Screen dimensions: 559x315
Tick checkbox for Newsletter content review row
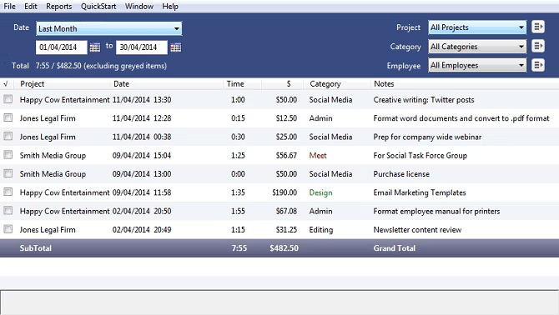point(8,229)
